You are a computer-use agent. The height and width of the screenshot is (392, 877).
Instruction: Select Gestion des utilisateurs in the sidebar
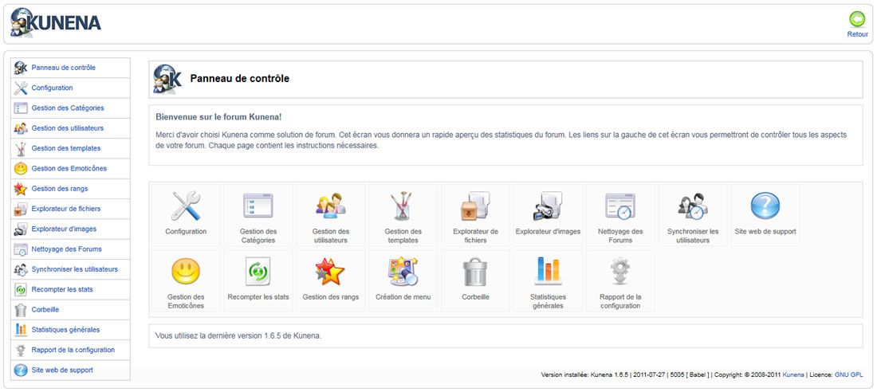[x=70, y=128]
